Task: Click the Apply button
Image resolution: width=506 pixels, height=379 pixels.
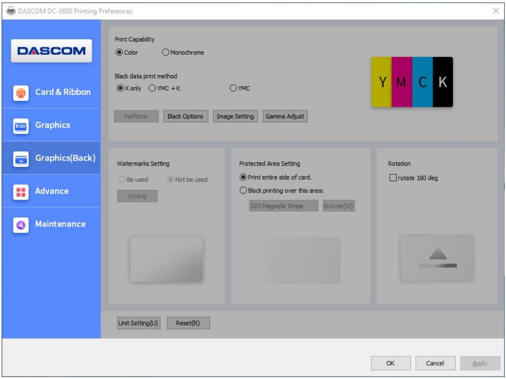Action: (x=480, y=363)
